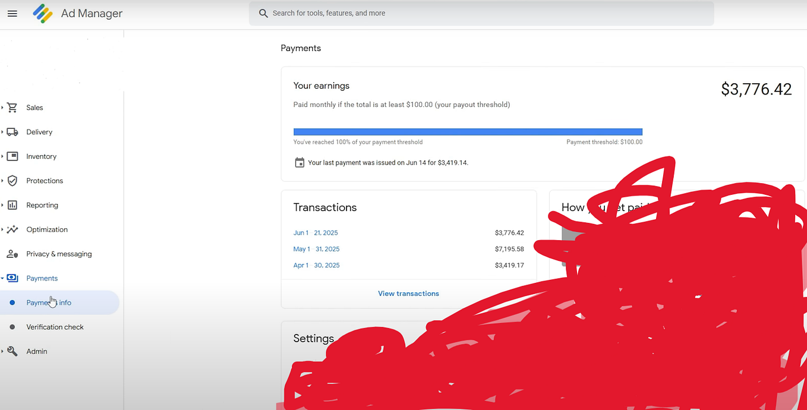Select the Verification check item
This screenshot has width=807, height=410.
click(55, 327)
